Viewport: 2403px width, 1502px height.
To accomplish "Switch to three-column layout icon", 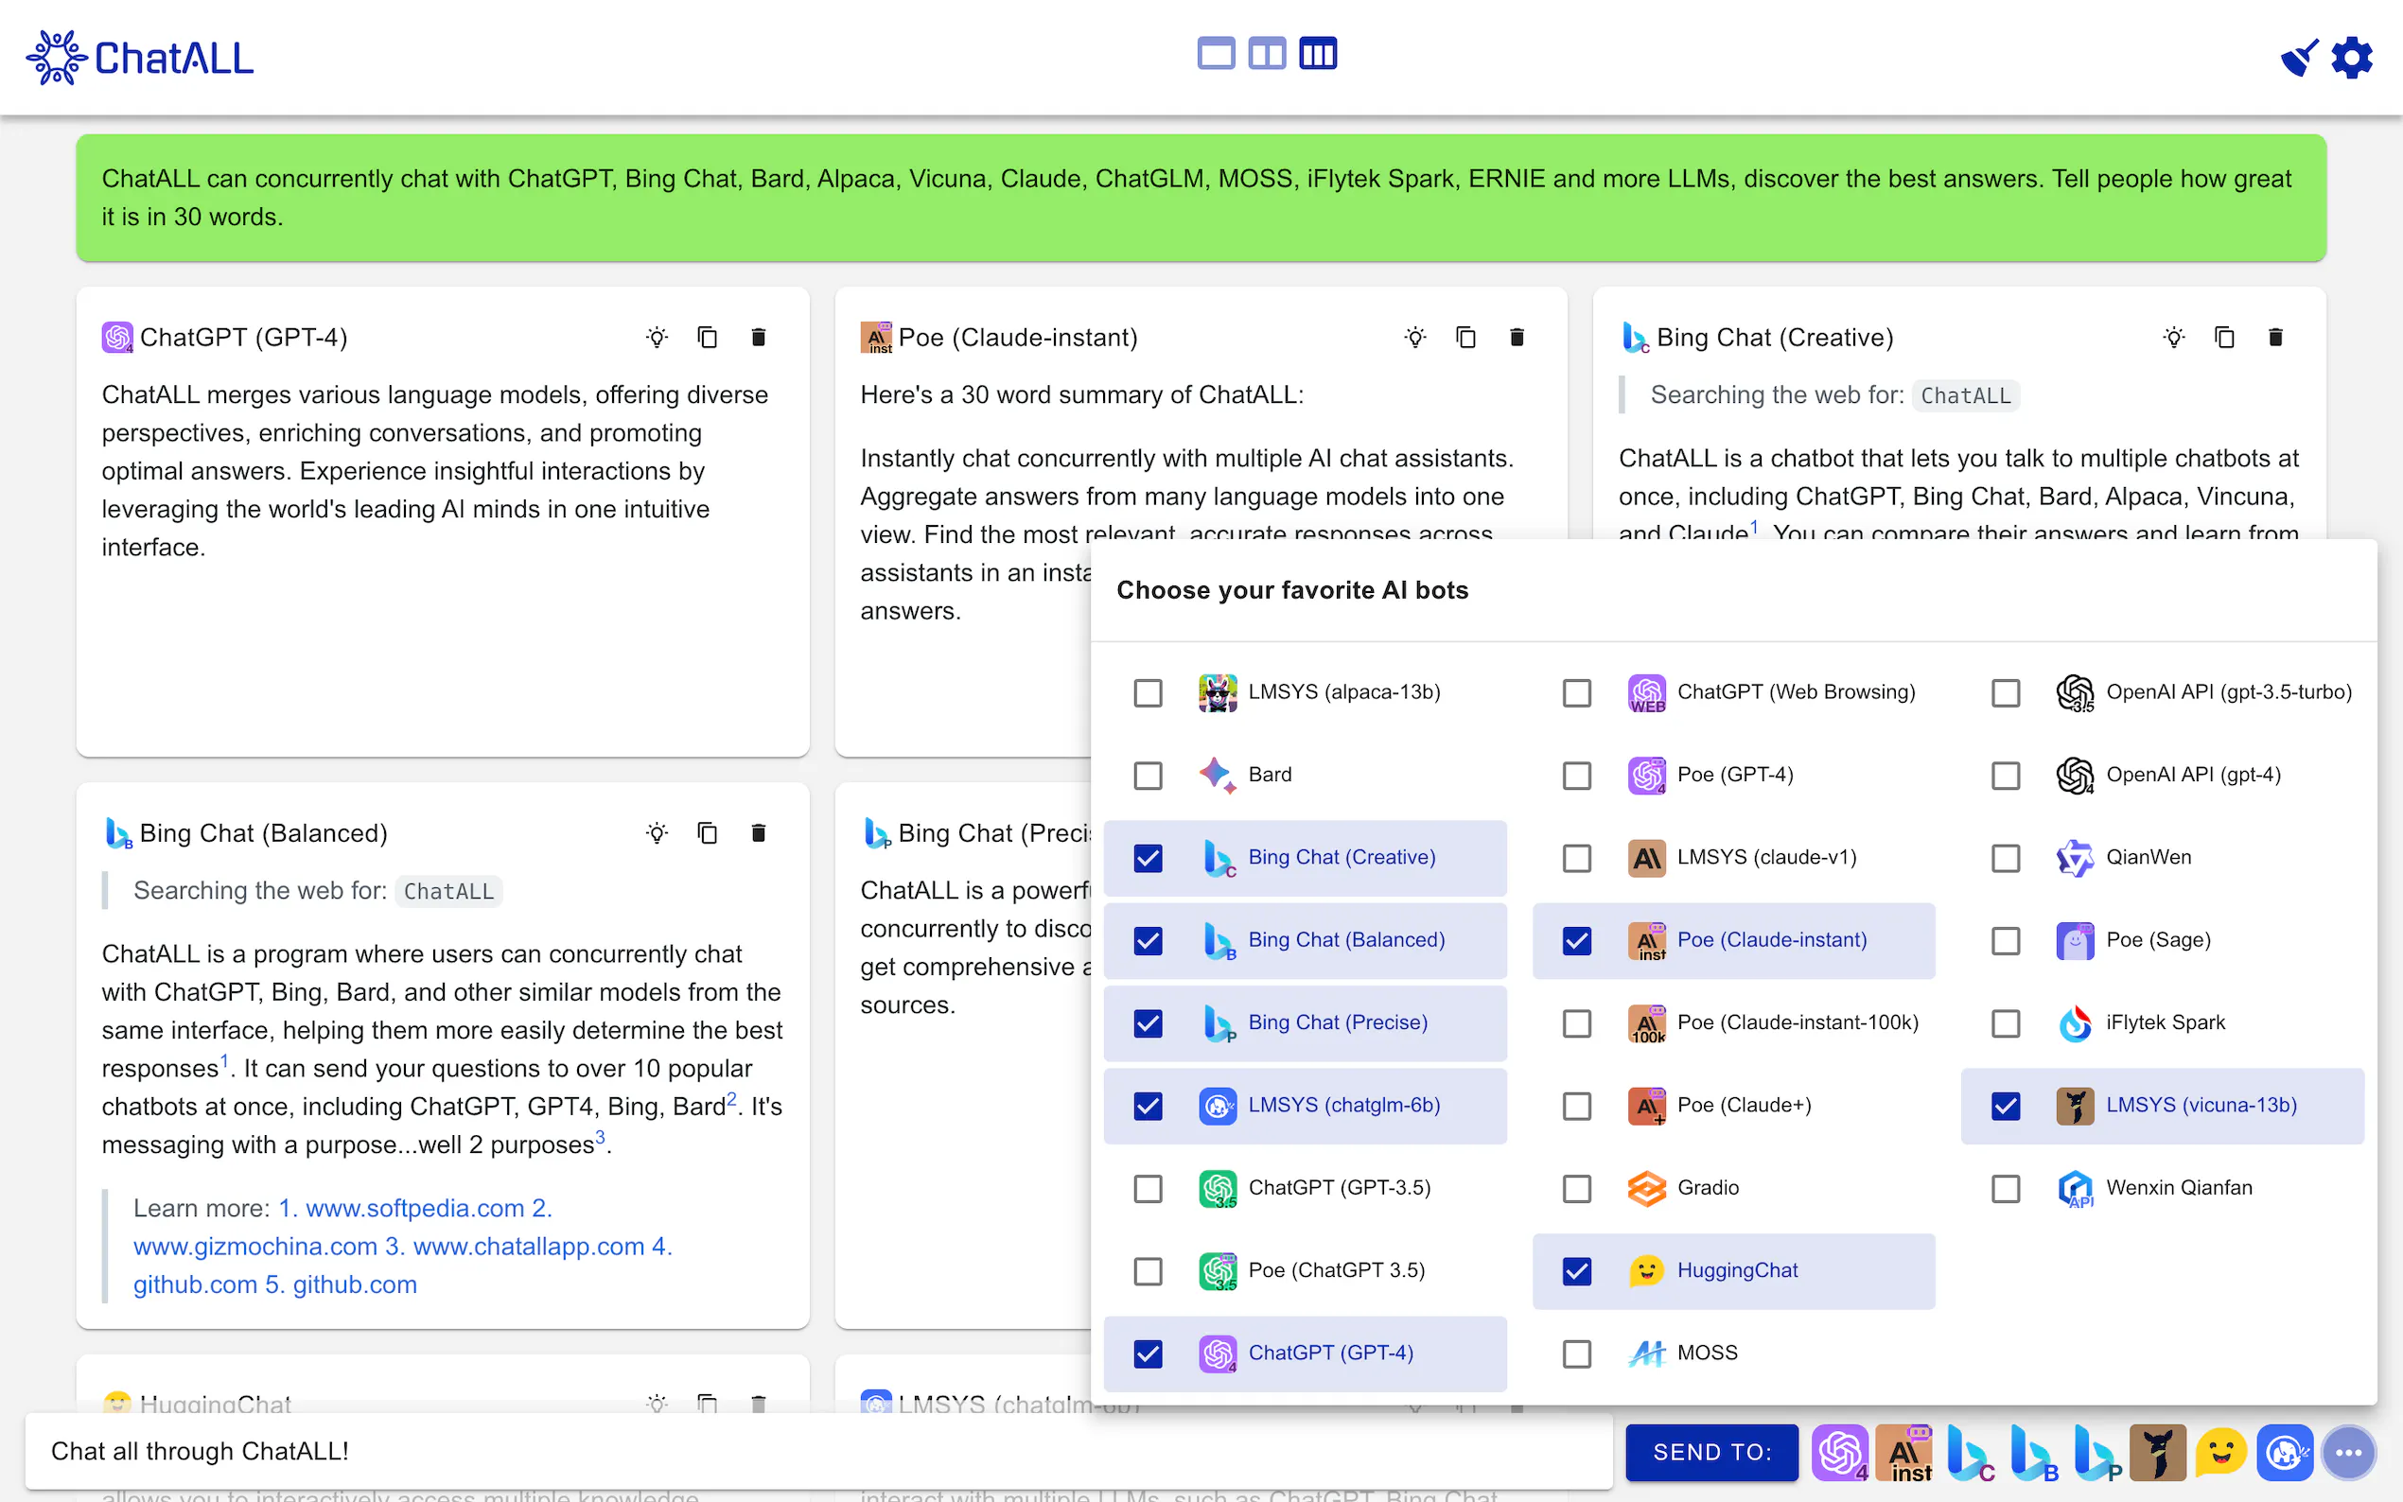I will coord(1318,54).
